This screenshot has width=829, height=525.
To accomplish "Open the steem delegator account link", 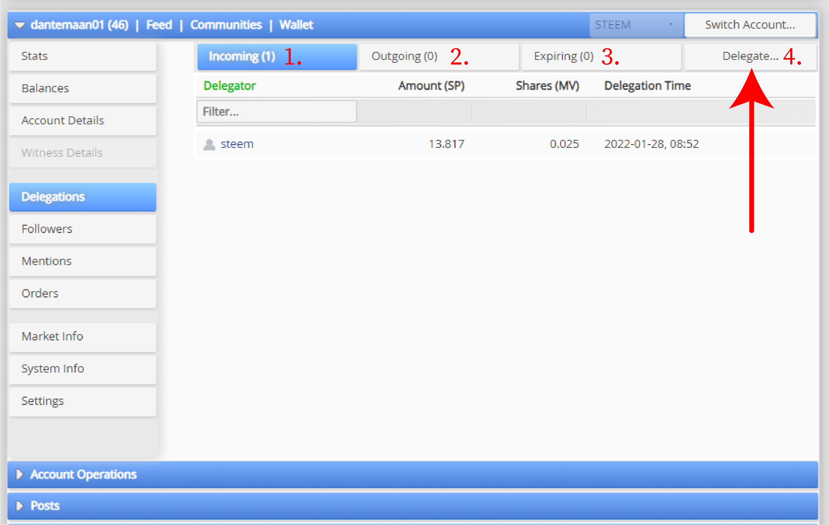I will (x=237, y=144).
